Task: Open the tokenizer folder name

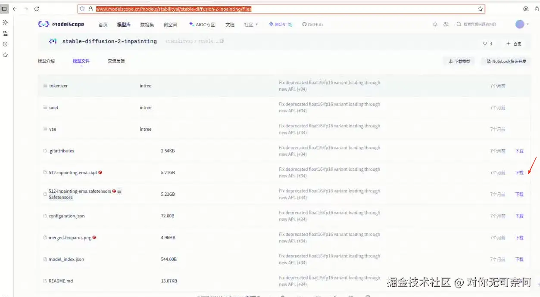Action: (58, 86)
